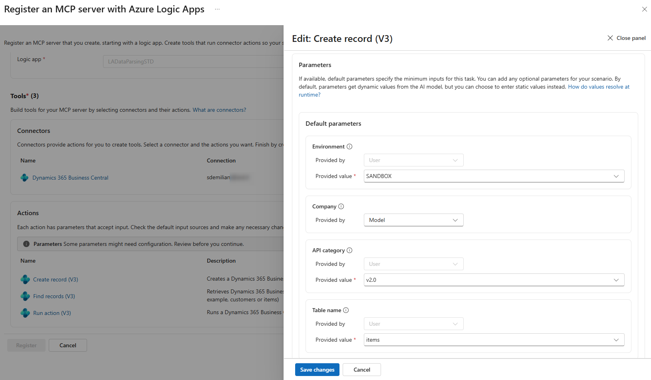
Task: Open Company 'Provided by' Model dropdown
Action: (x=413, y=220)
